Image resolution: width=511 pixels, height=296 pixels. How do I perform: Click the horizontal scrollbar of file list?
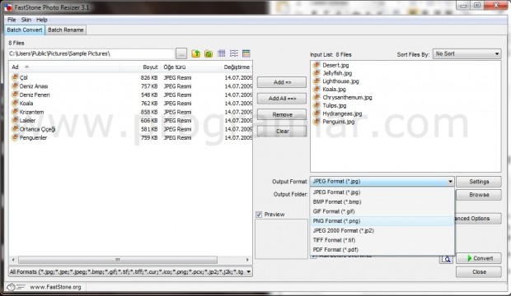[118, 260]
